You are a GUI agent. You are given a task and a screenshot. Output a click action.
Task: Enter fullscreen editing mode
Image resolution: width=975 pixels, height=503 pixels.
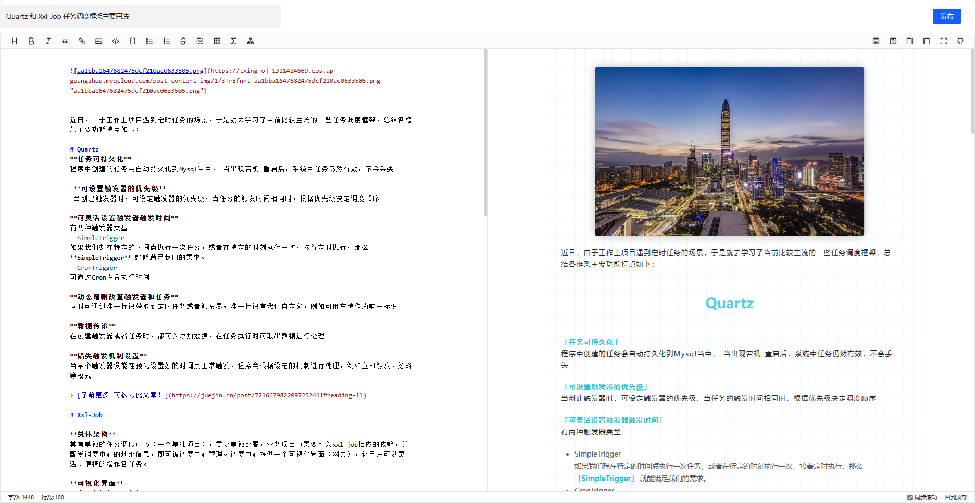point(944,41)
